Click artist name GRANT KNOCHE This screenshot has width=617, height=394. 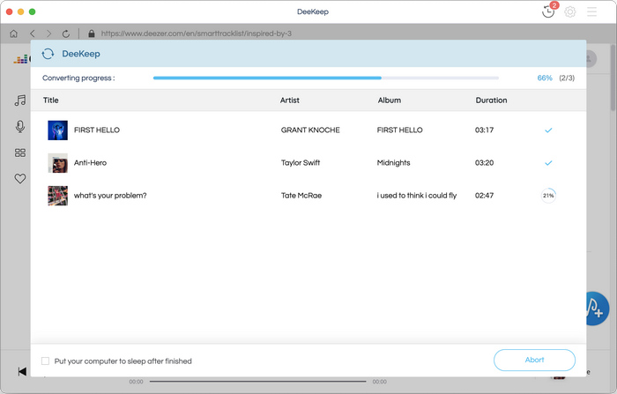tap(310, 130)
